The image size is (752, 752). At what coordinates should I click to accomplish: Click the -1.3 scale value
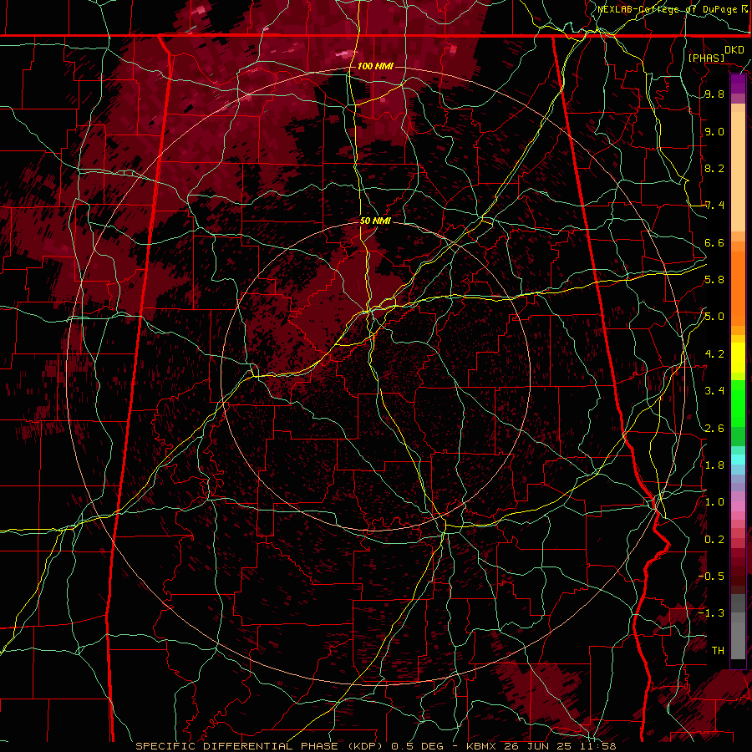[x=711, y=613]
